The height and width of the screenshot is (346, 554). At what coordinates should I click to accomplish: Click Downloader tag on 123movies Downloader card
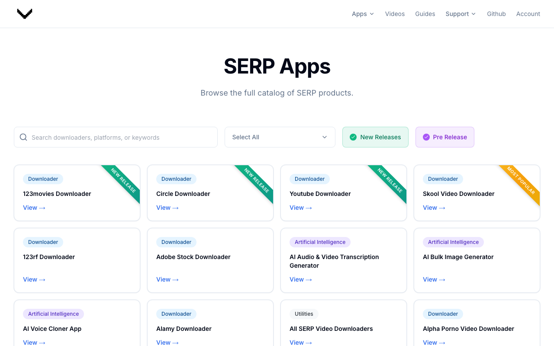pyautogui.click(x=43, y=179)
